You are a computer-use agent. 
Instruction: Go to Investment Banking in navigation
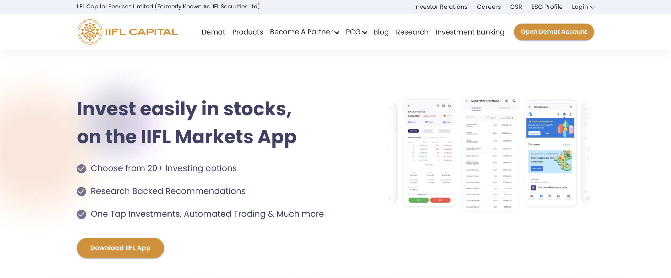click(470, 32)
